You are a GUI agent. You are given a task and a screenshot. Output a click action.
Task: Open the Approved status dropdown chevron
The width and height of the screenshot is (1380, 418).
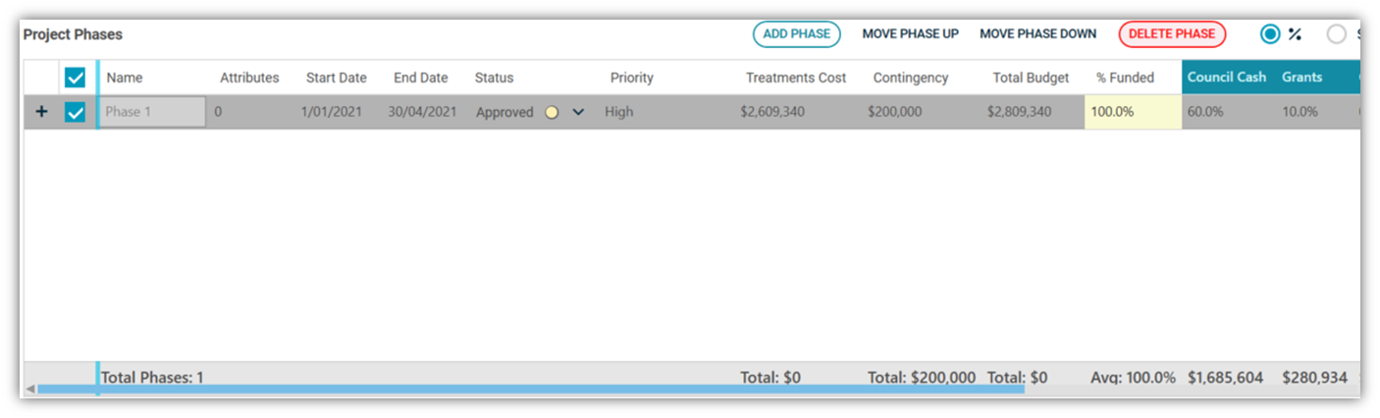[x=578, y=112]
